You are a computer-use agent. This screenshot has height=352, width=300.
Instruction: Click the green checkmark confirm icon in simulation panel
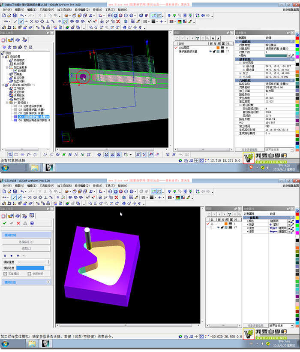[4, 223]
